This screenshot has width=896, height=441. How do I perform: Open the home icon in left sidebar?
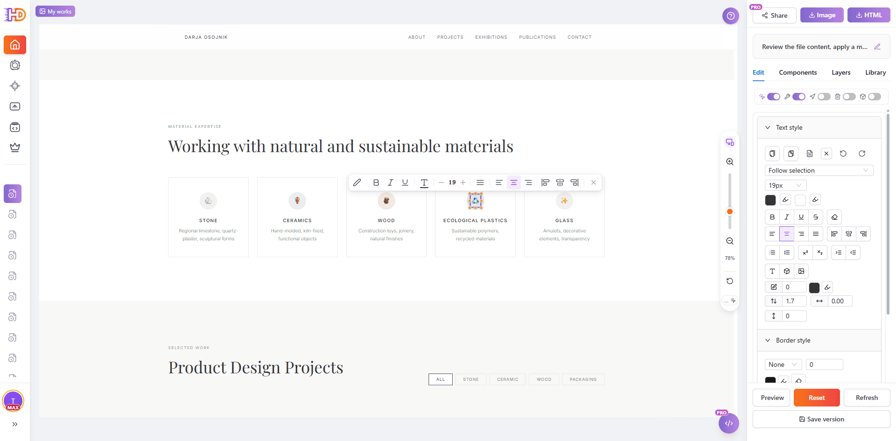[15, 45]
